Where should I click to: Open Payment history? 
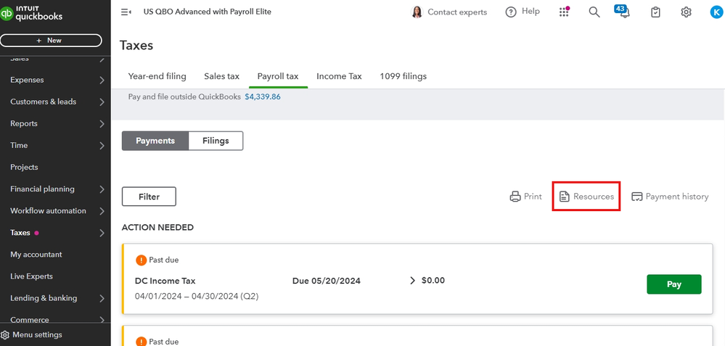(669, 197)
